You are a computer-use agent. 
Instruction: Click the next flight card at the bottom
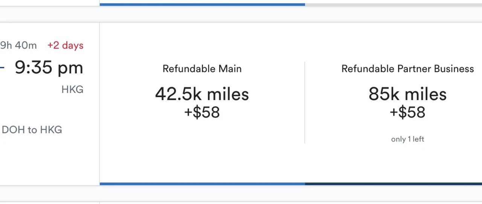[241, 202]
